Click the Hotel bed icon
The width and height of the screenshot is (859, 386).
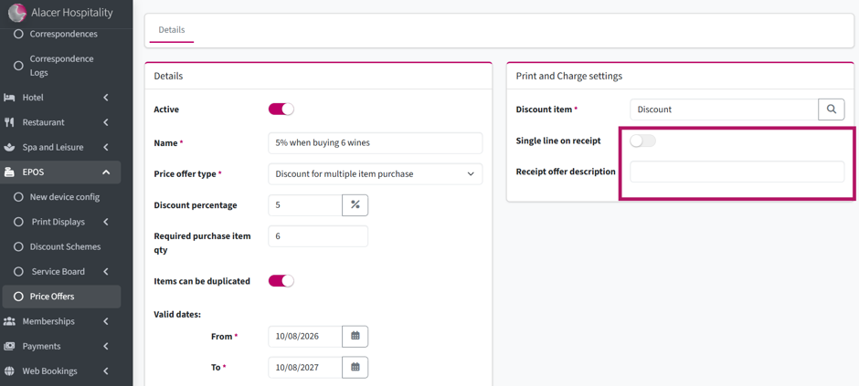(9, 98)
